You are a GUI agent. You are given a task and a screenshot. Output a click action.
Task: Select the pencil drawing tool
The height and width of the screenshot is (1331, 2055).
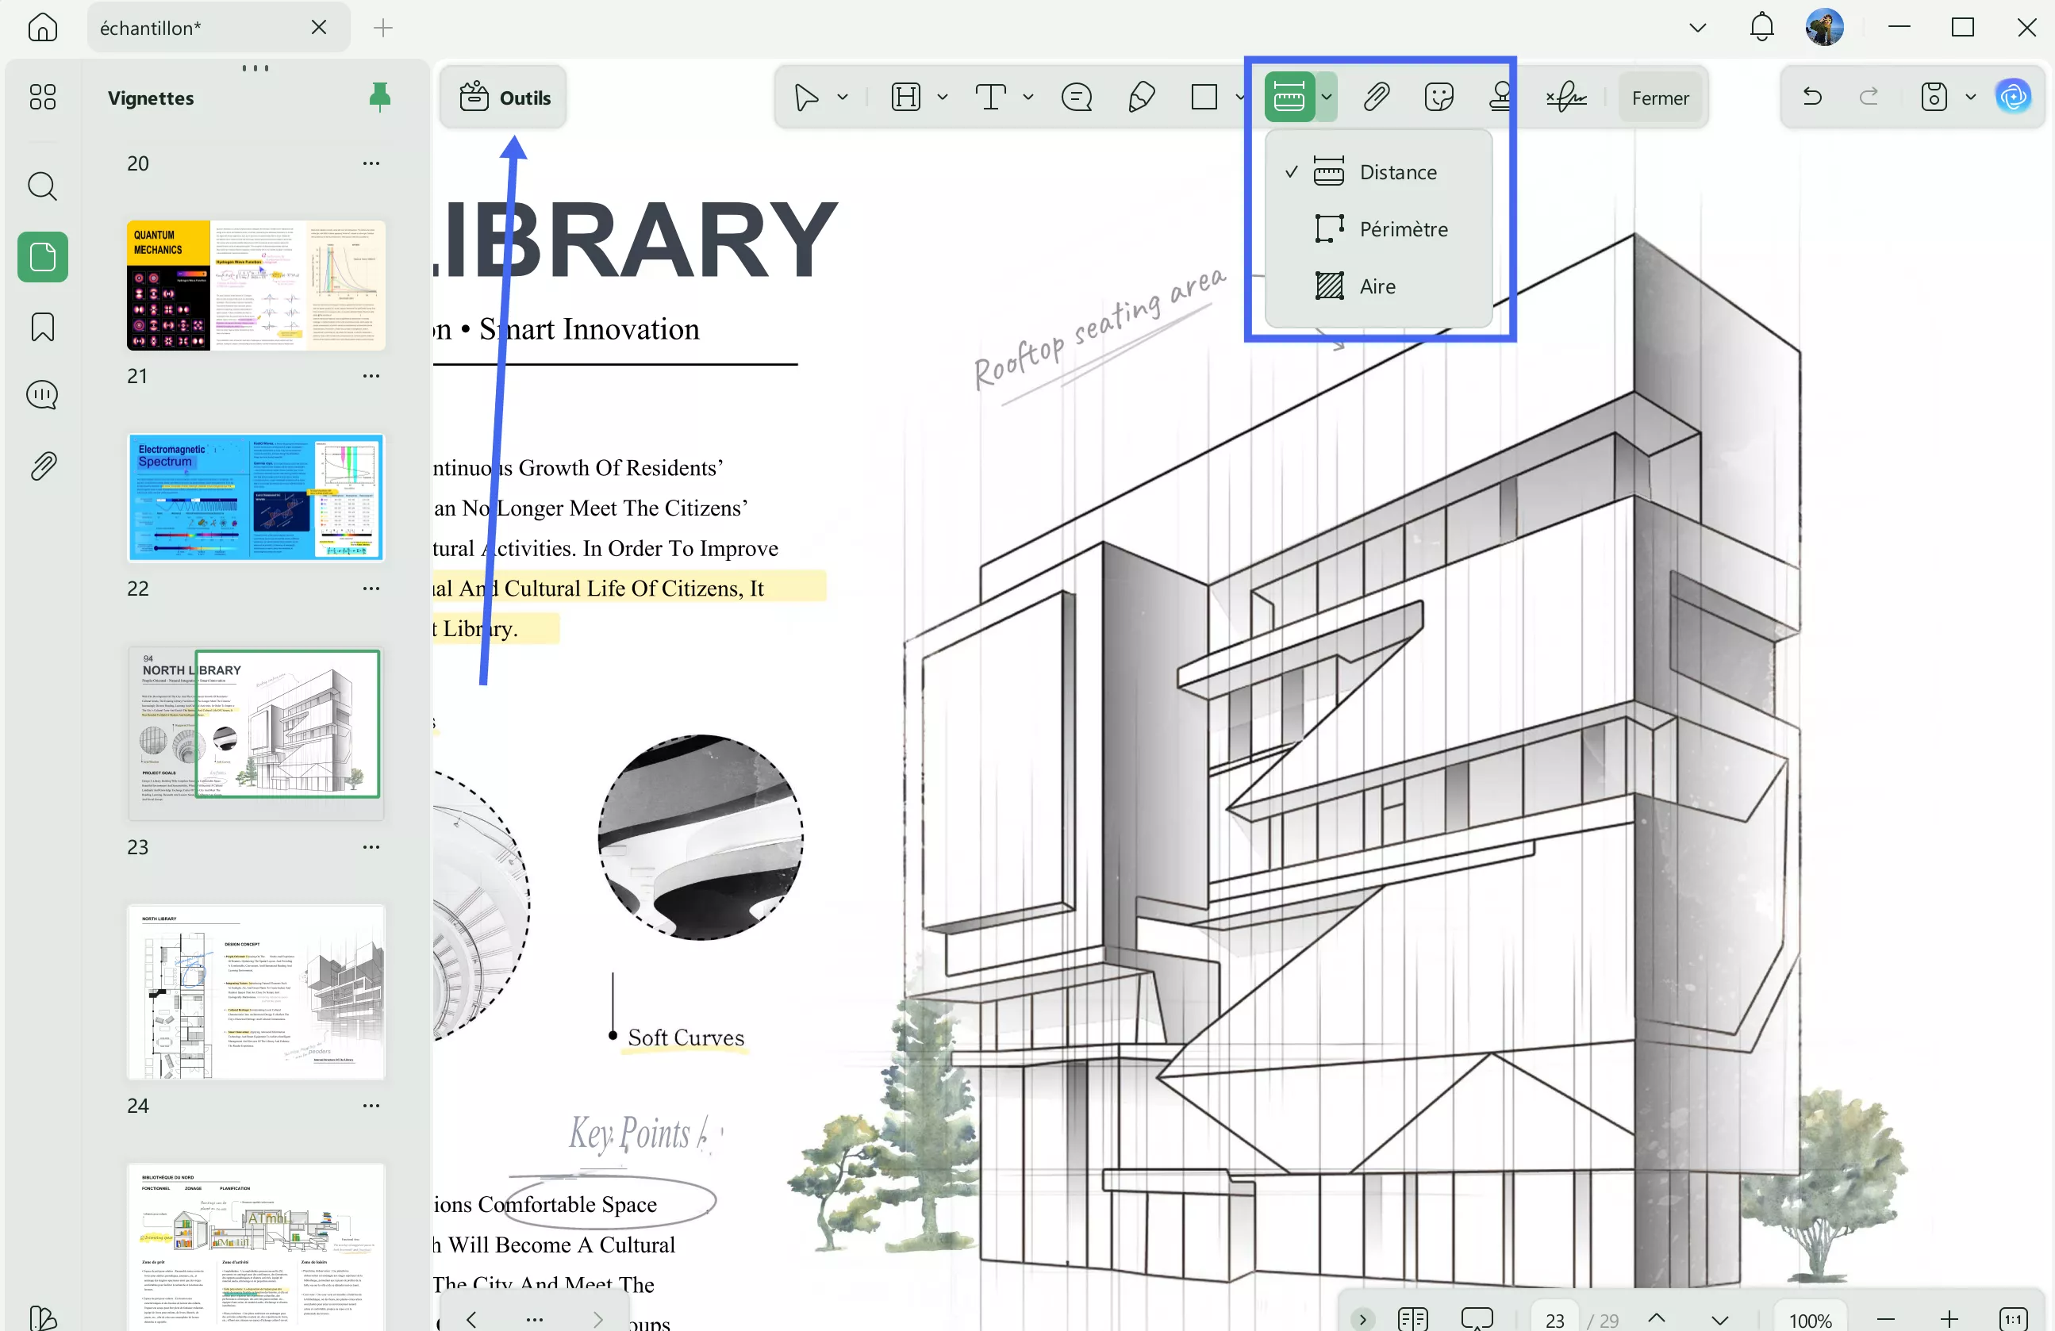pos(1141,97)
